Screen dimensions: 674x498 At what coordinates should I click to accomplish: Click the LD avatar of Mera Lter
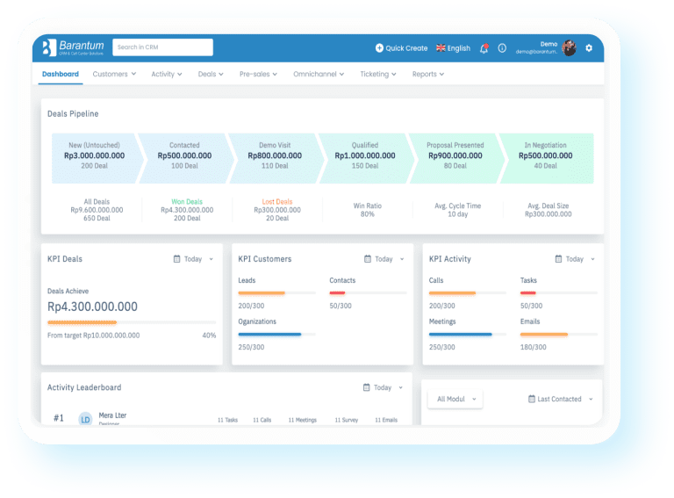[x=85, y=419]
